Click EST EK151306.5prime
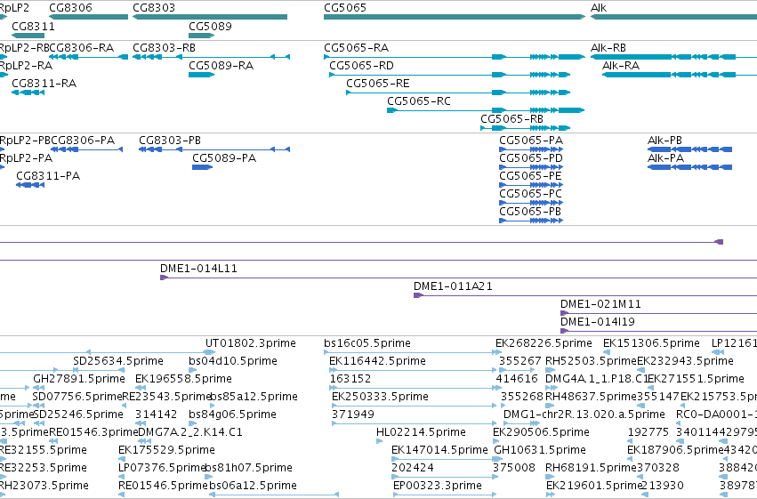The image size is (757, 499). tap(651, 343)
